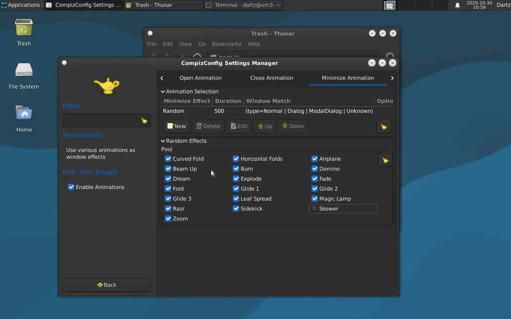Select the Home folder desktop icon
Screen dimensions: 511x319
click(24, 119)
